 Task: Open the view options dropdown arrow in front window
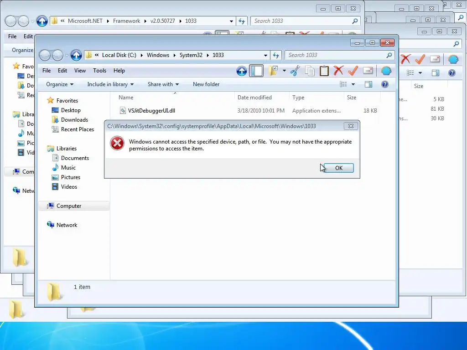point(353,84)
